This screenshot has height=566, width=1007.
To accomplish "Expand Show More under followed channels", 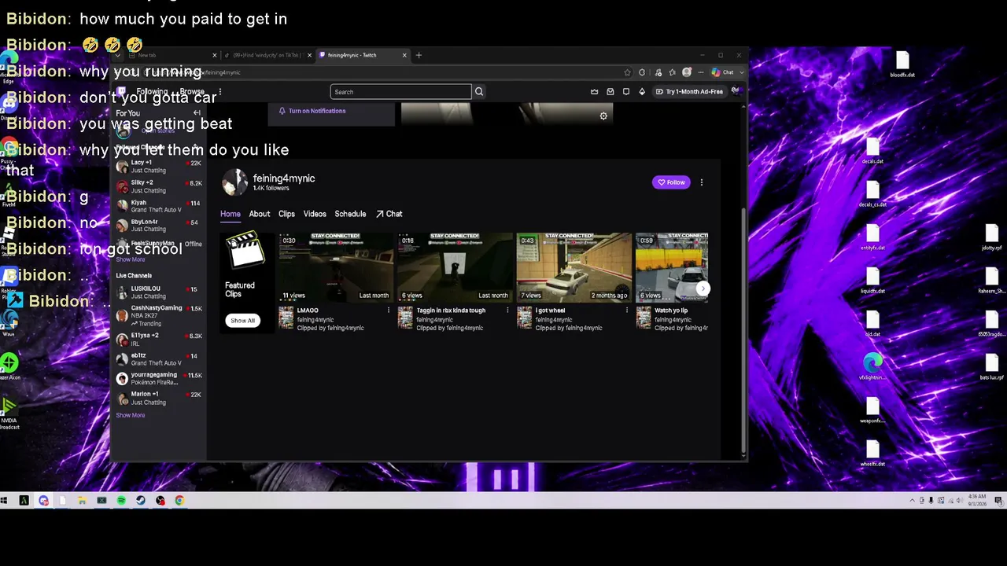I will (131, 259).
